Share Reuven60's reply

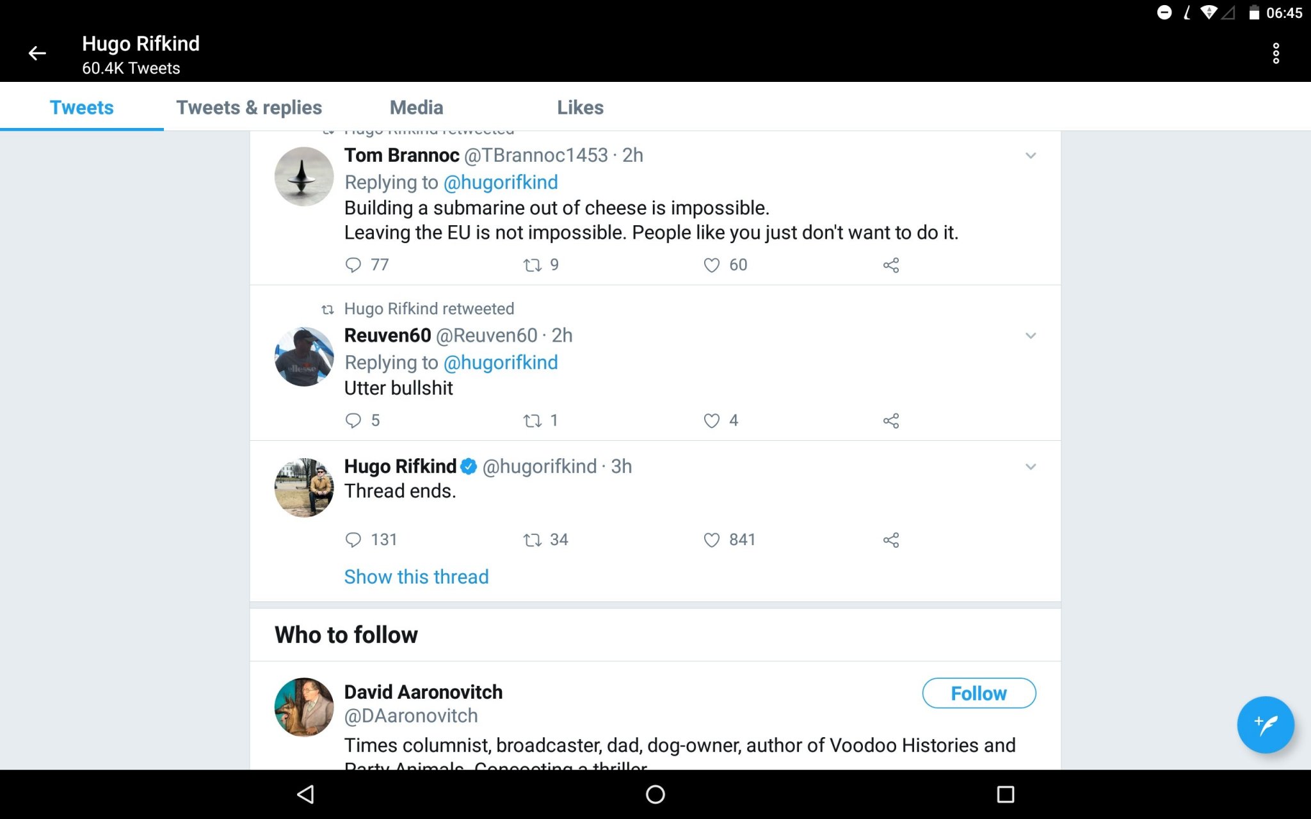coord(891,420)
